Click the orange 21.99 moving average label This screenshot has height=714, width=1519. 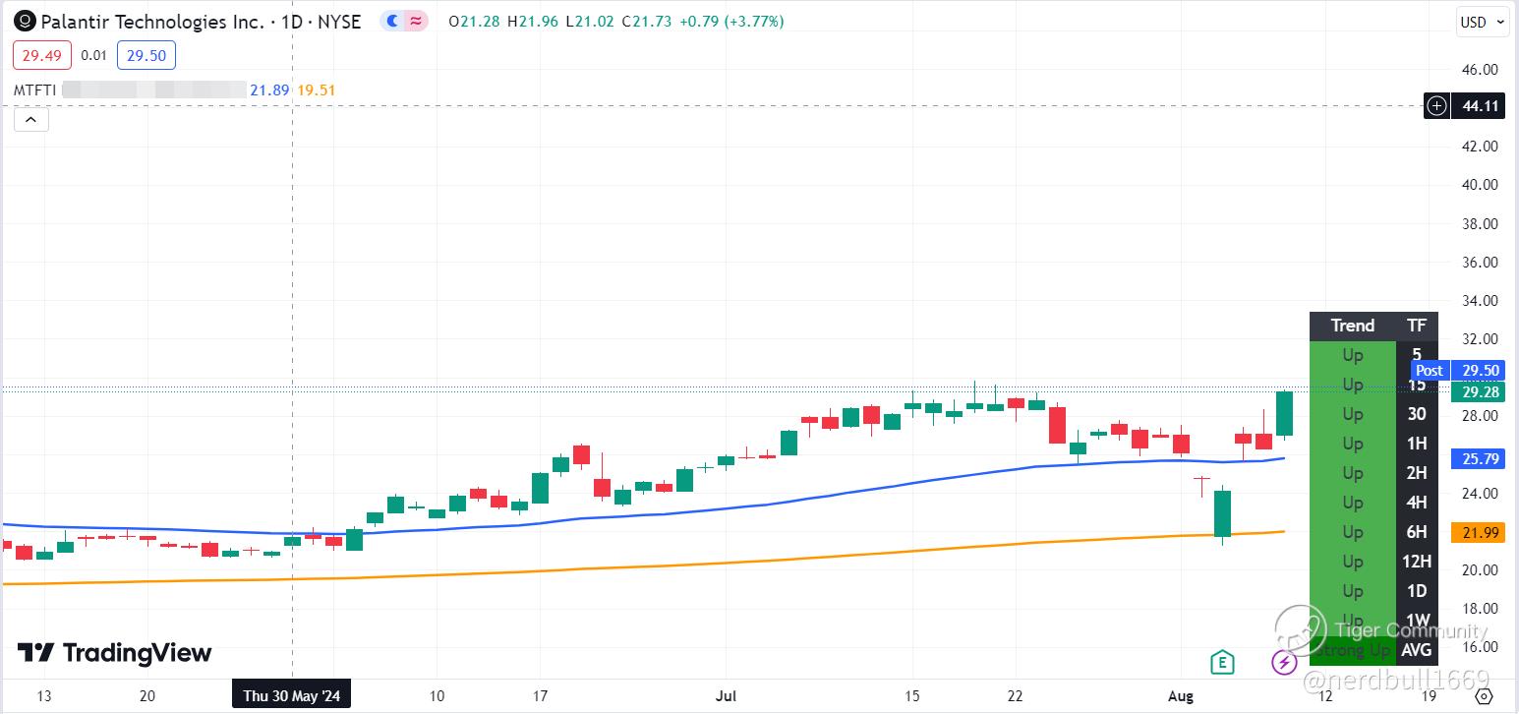point(1479,532)
